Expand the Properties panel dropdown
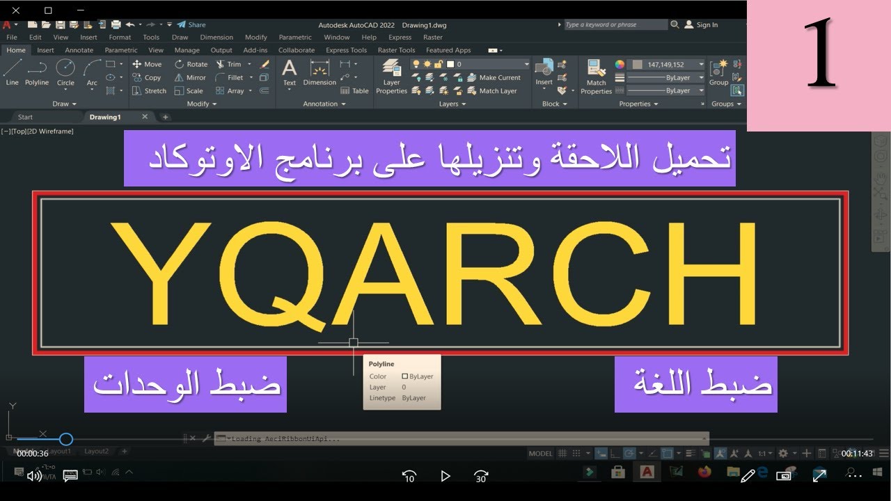Viewport: 891px width, 501px height. point(638,104)
